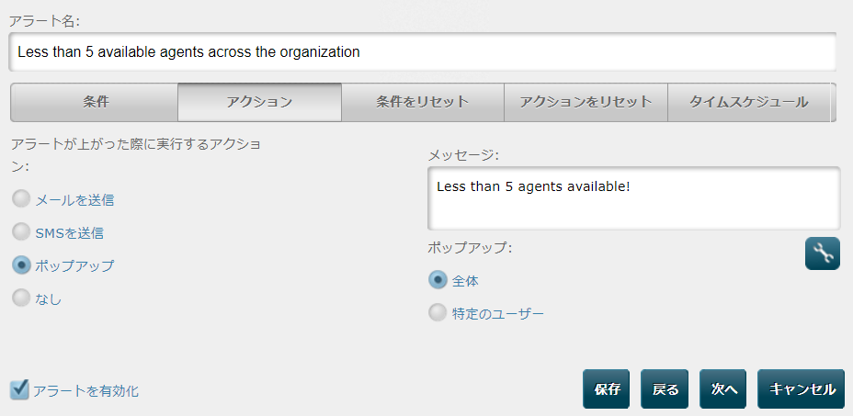853x416 pixels.
Task: Click inside the メッセージ text box
Action: pos(633,198)
